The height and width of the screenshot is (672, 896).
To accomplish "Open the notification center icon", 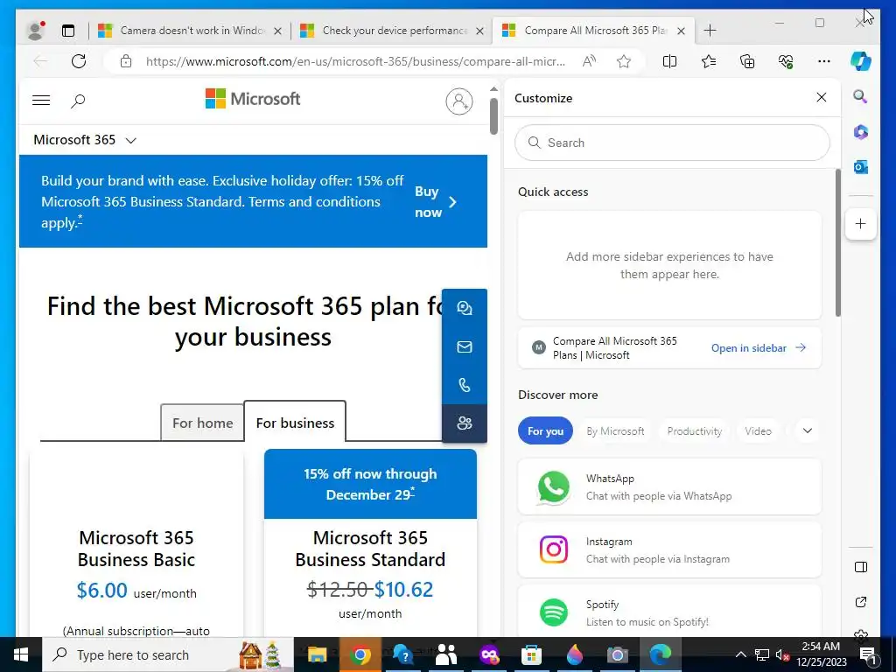I will [x=867, y=654].
